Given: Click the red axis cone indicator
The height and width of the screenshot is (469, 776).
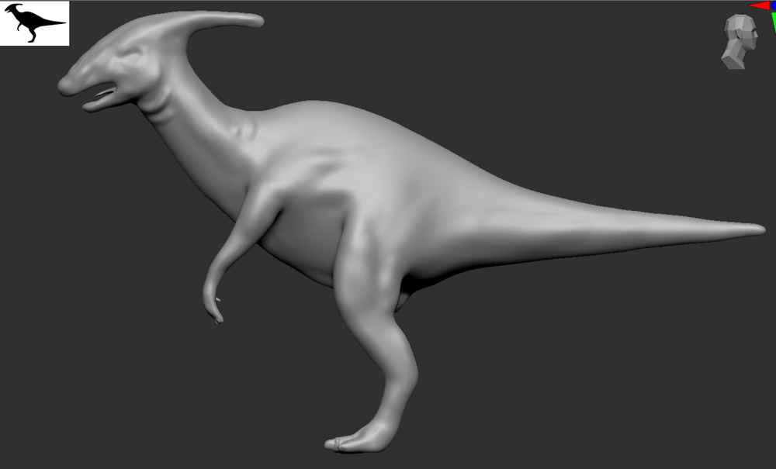Looking at the screenshot, I should click(760, 6).
